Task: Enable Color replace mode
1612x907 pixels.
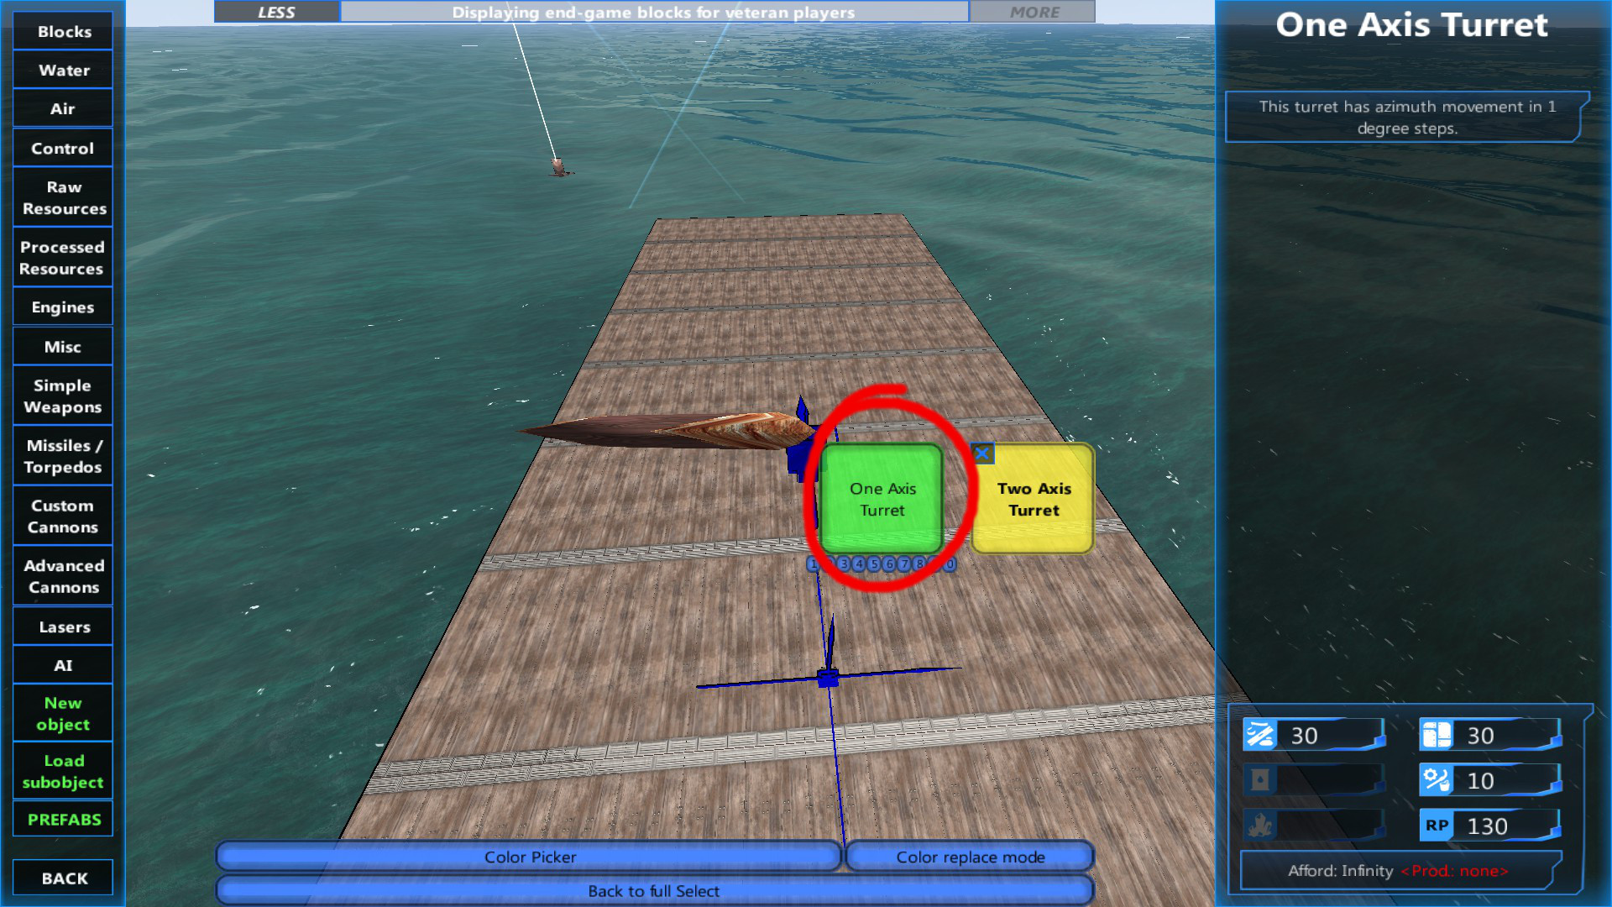Action: click(x=970, y=857)
